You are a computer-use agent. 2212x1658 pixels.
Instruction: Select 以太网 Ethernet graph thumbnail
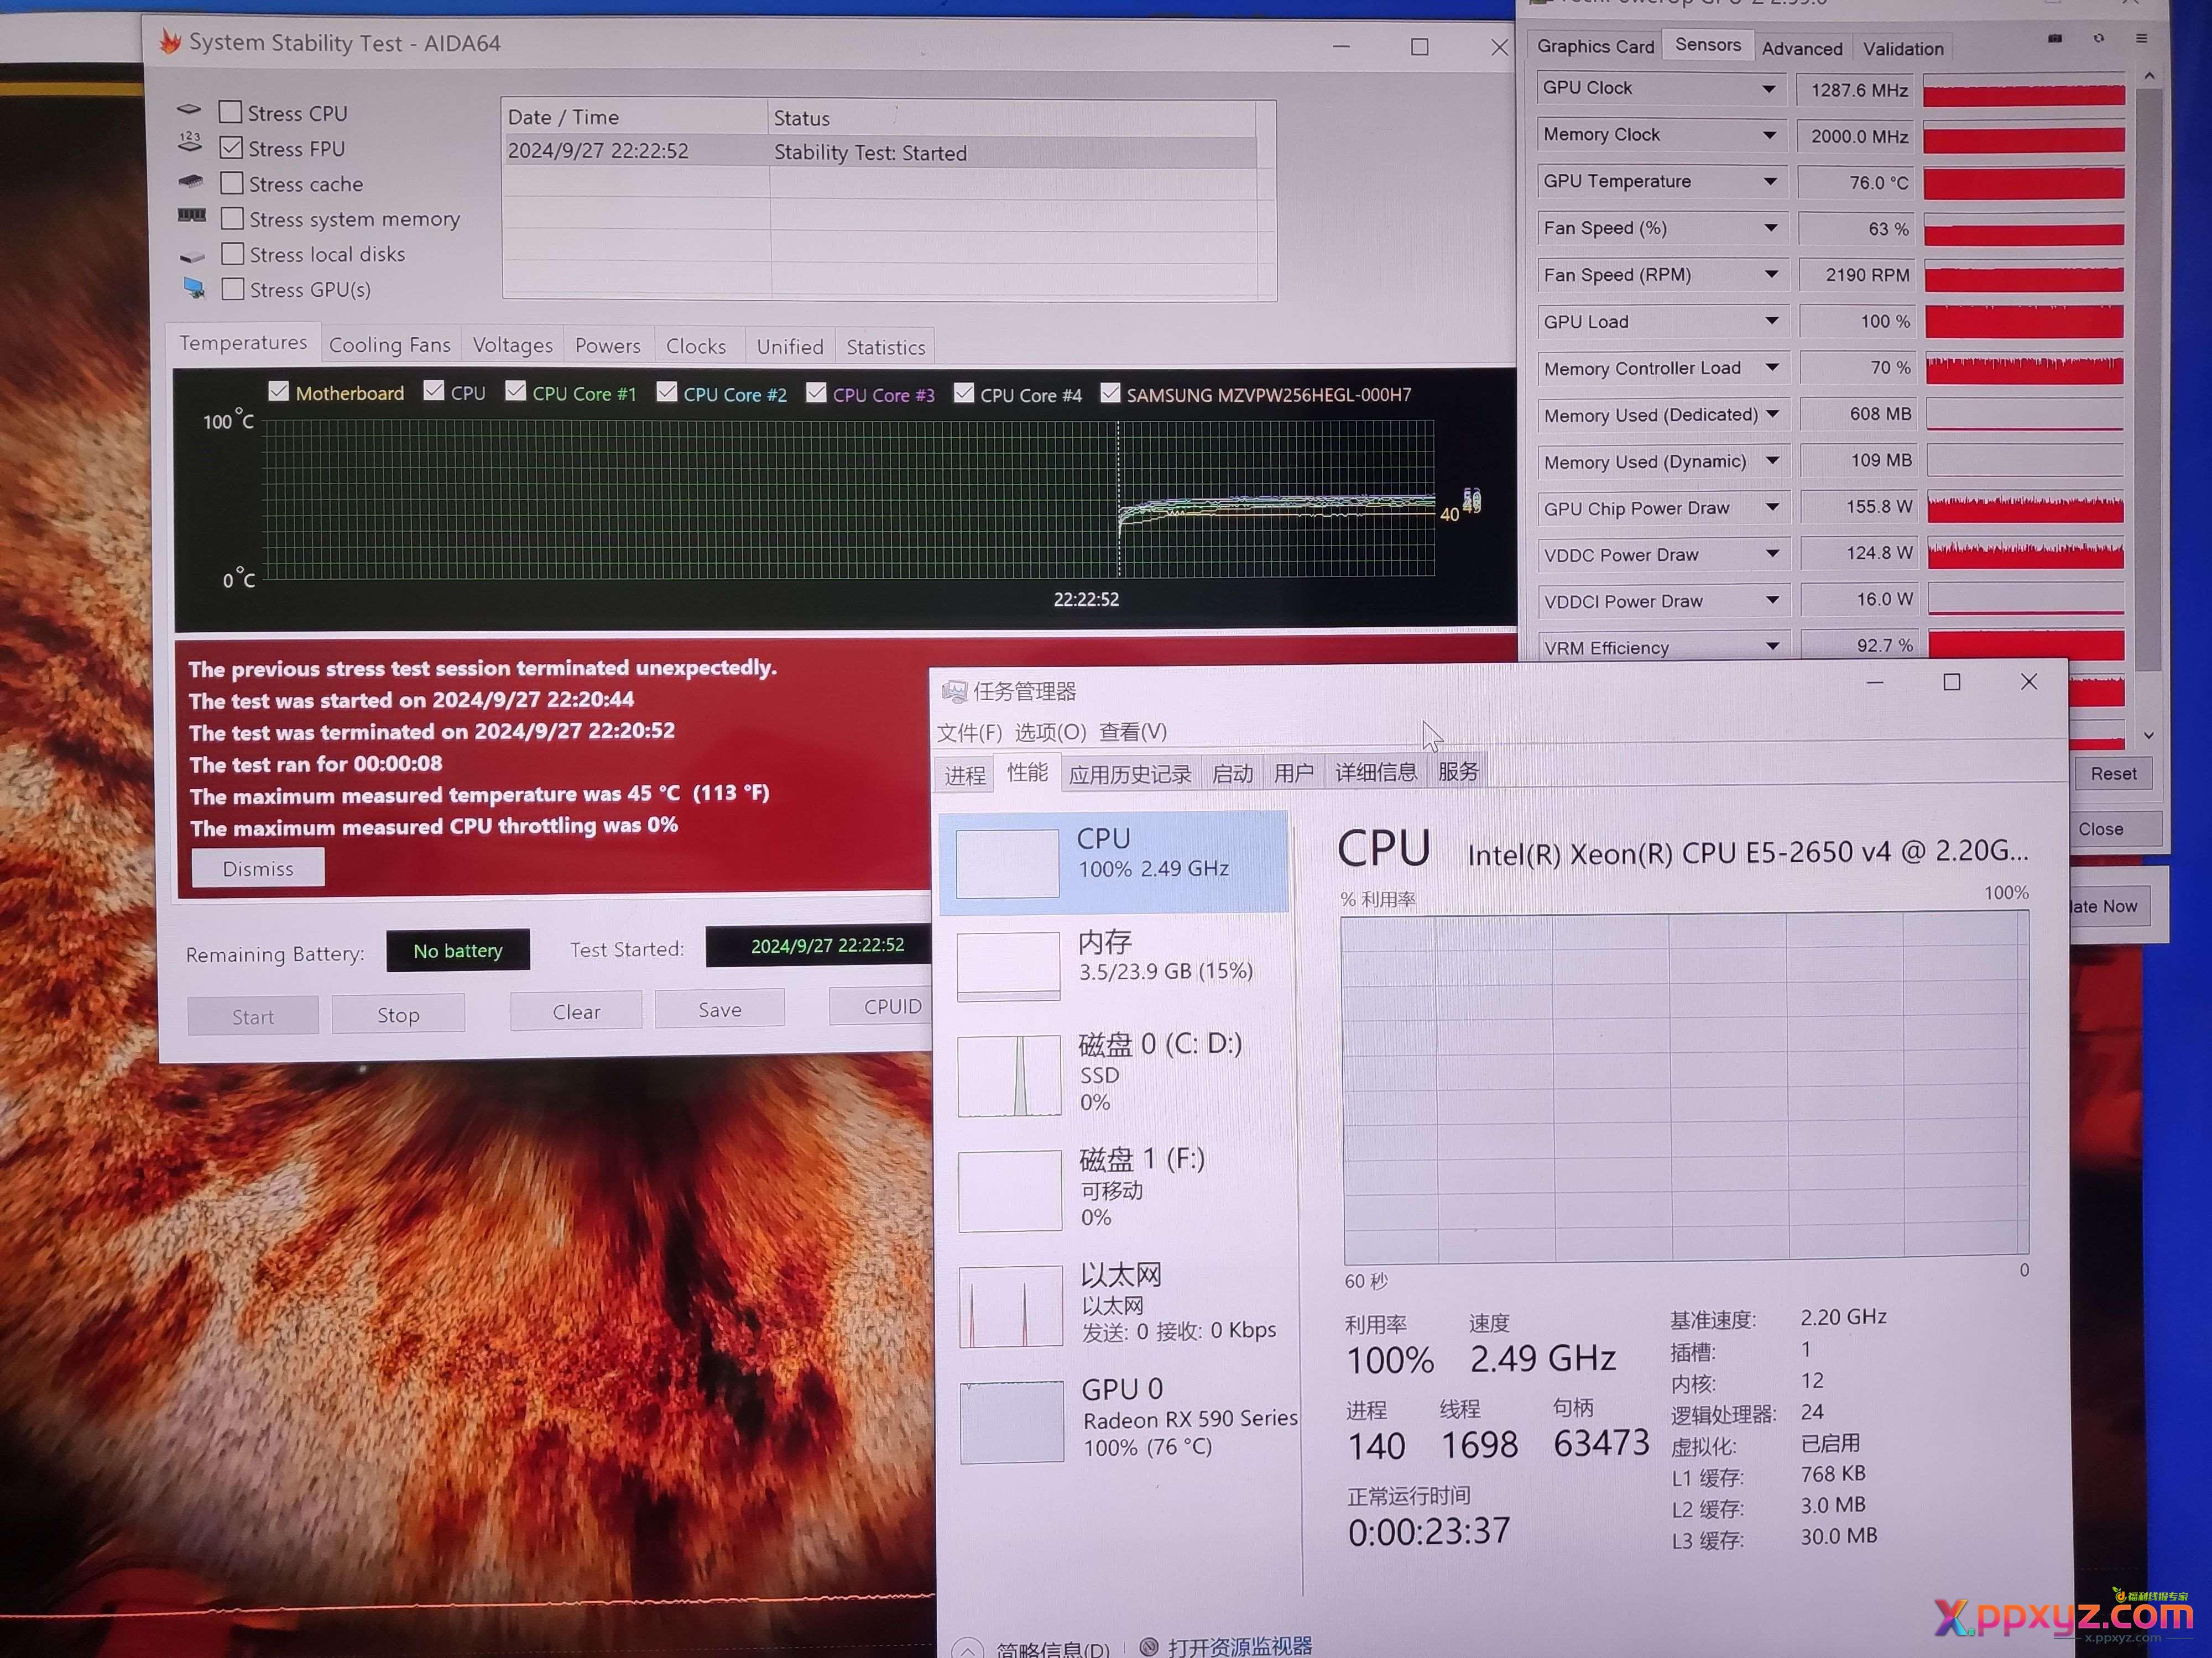(x=1011, y=1306)
